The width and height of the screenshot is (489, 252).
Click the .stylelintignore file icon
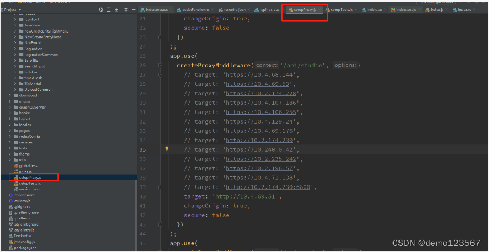pyautogui.click(x=11, y=224)
